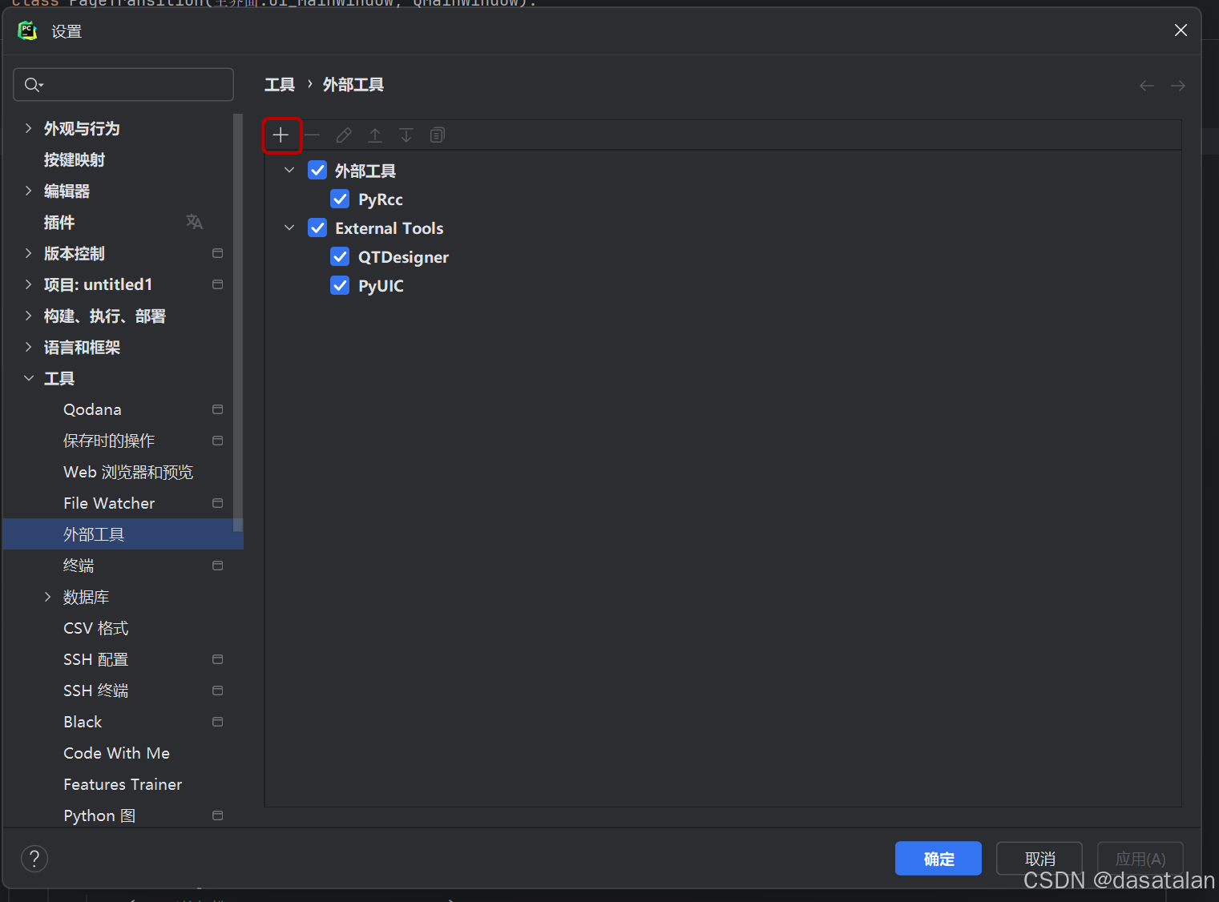Click the 取消 button
This screenshot has height=902, width=1219.
point(1039,858)
